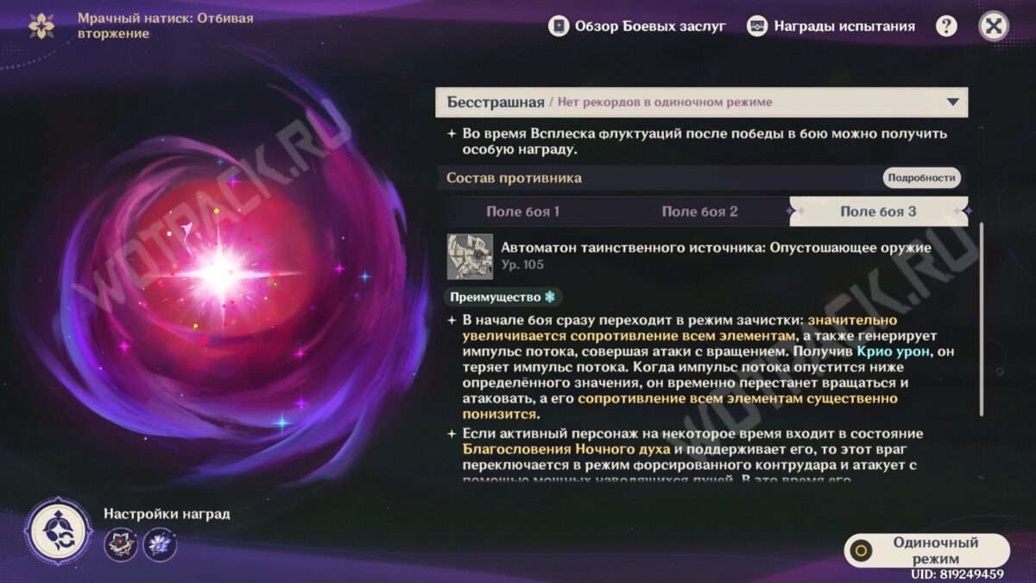Click the Одиночный режим button
1036x583 pixels.
click(x=926, y=550)
